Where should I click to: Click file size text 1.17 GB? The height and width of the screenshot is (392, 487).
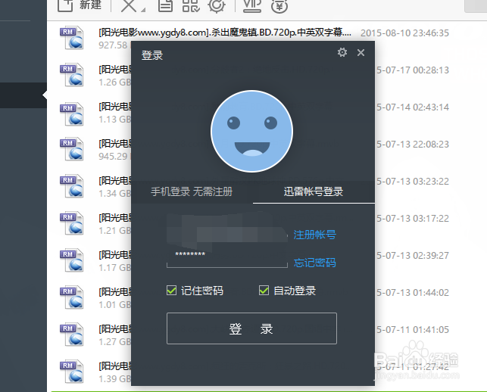[115, 268]
